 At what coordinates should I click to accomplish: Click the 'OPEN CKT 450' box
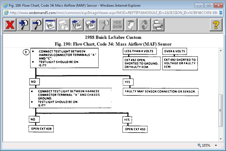[x=135, y=129]
